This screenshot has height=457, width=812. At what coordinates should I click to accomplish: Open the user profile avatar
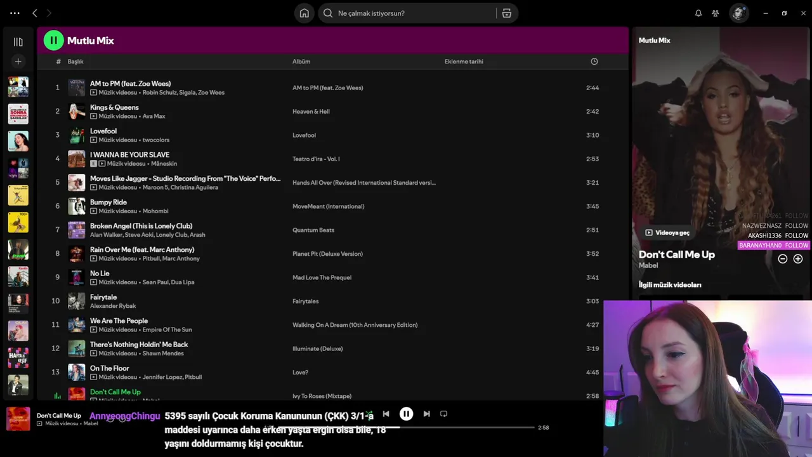tap(738, 13)
